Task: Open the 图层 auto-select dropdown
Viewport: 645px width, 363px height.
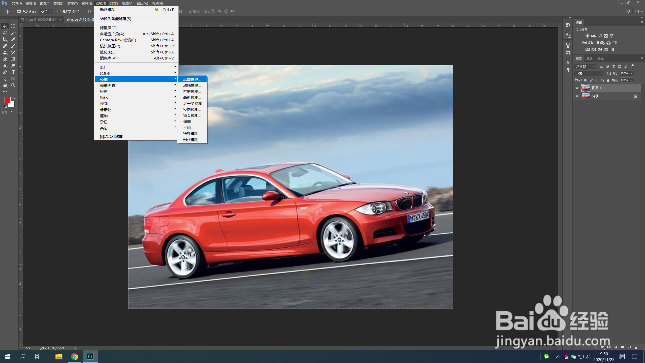Action: [x=47, y=12]
